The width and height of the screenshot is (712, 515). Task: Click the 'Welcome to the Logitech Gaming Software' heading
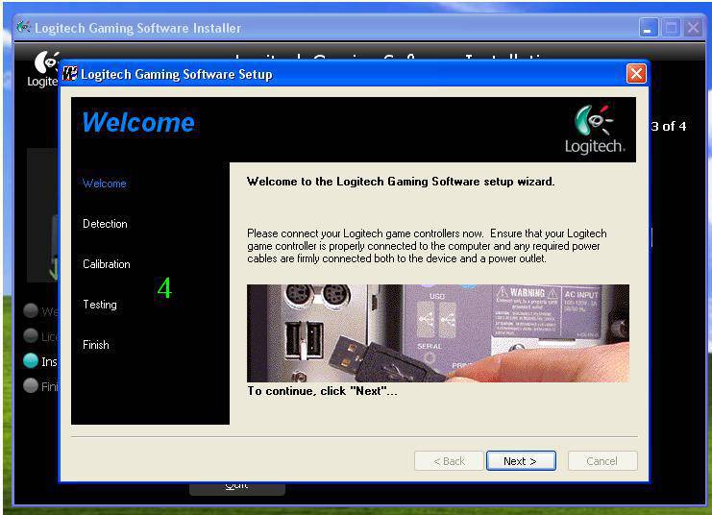click(x=401, y=182)
